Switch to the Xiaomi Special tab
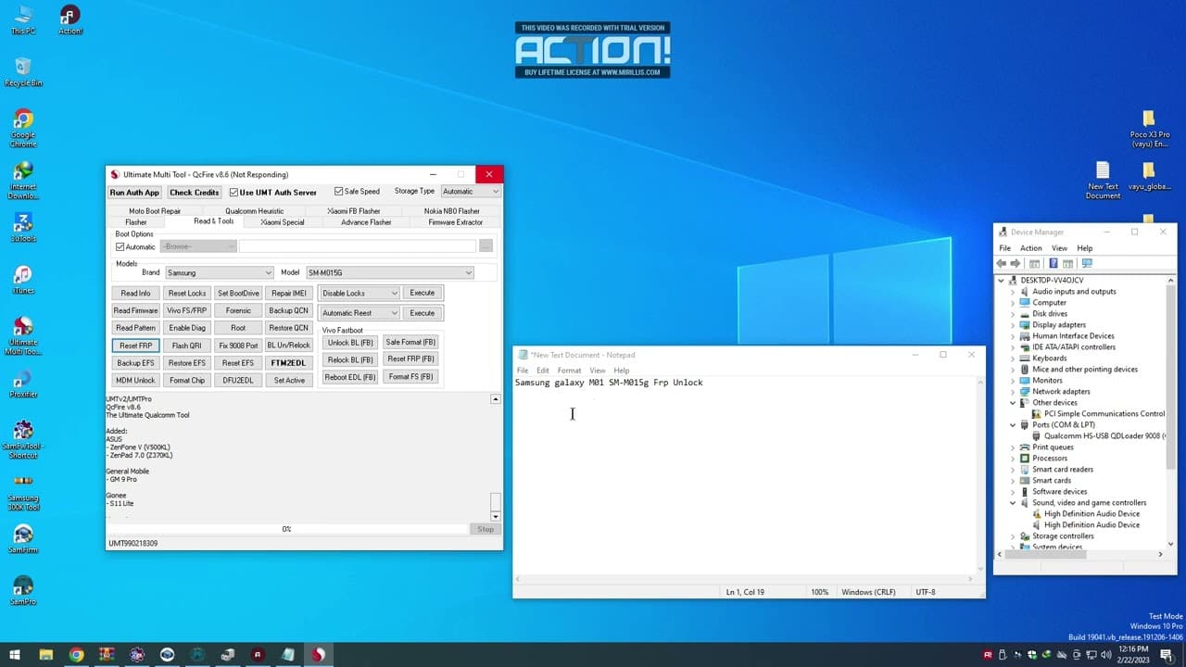Image resolution: width=1186 pixels, height=667 pixels. coord(283,222)
